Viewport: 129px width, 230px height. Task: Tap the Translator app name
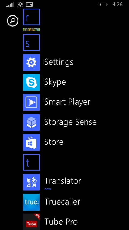point(63,181)
